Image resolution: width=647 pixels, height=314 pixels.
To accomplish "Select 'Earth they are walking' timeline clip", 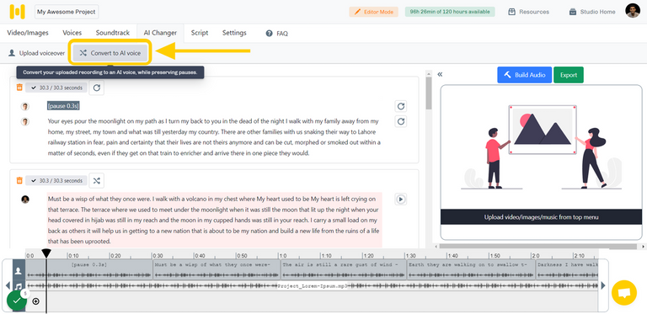I will pyautogui.click(x=471, y=270).
